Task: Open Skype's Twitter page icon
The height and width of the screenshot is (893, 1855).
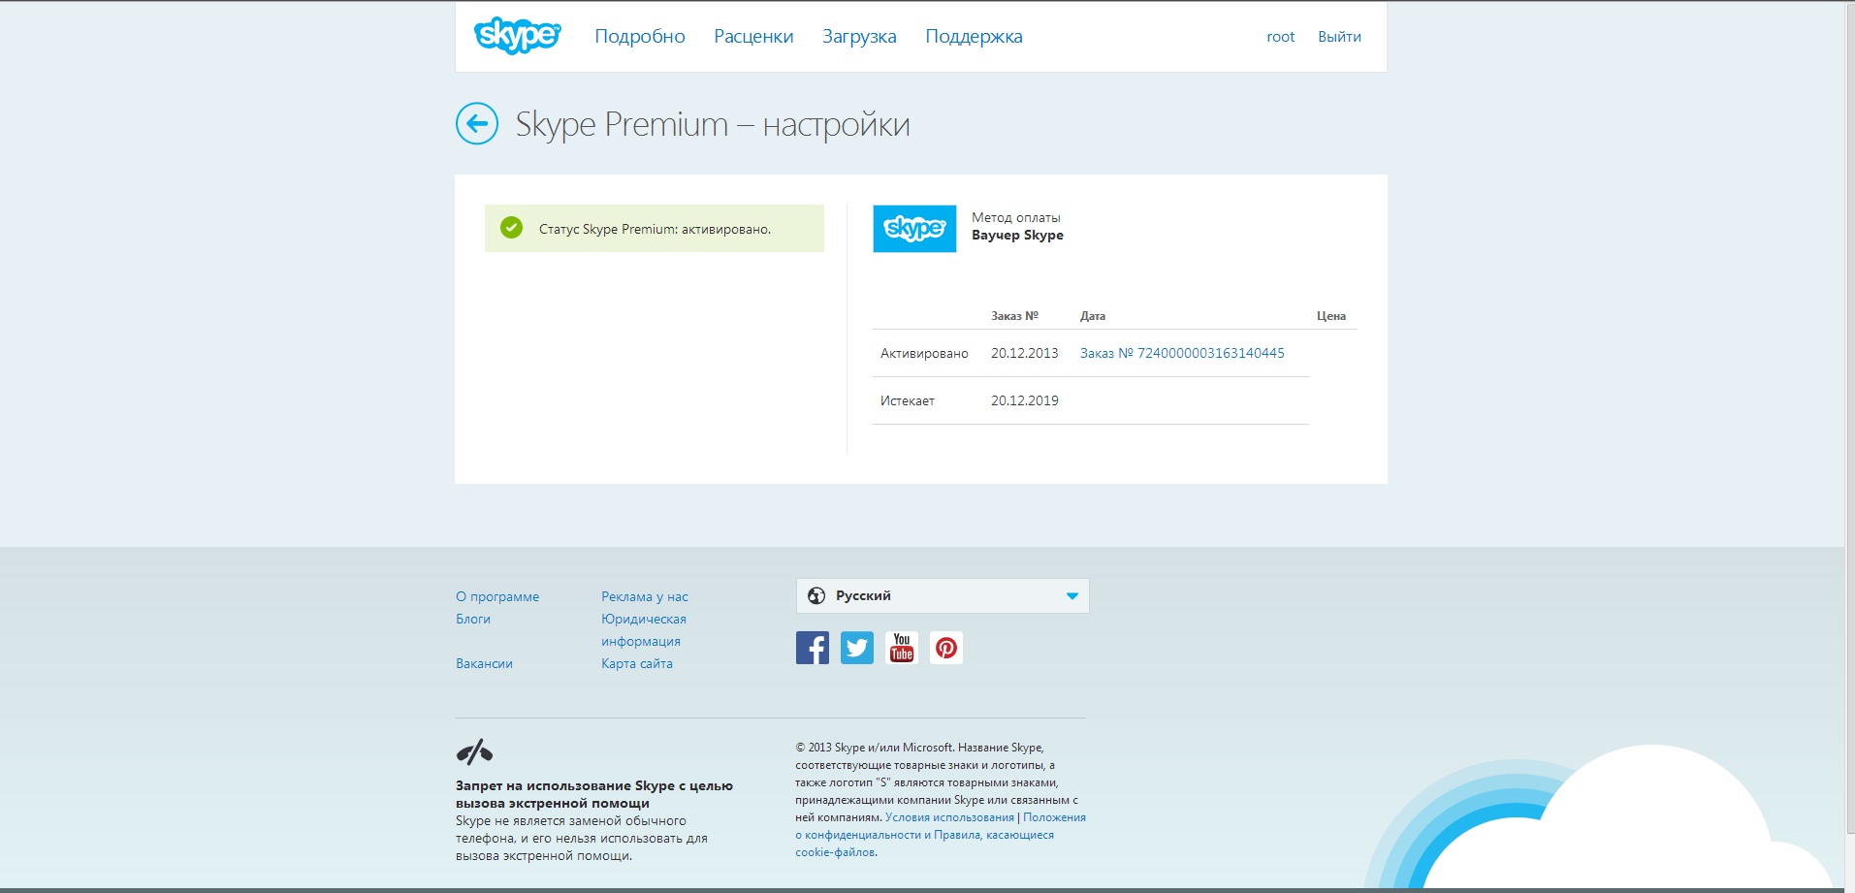Action: (857, 648)
